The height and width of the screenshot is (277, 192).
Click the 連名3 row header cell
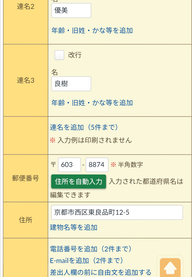coord(26,80)
